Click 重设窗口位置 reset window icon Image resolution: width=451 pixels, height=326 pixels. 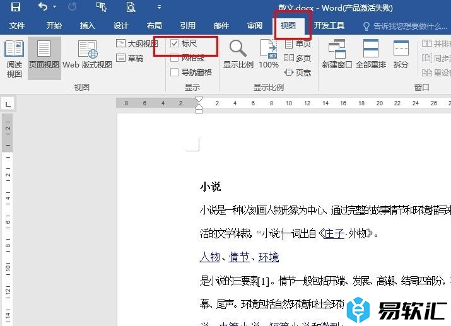pos(427,73)
